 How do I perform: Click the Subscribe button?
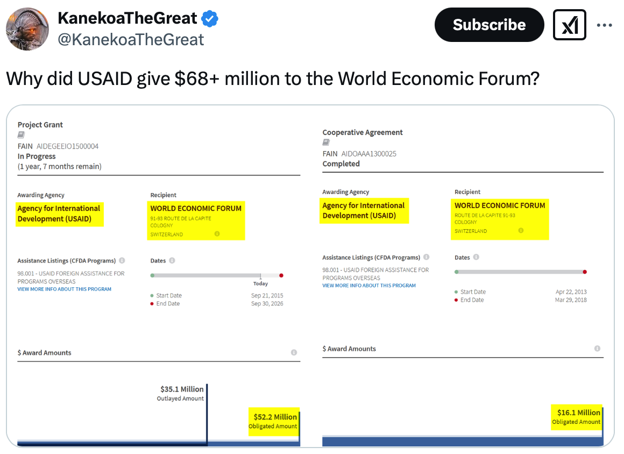click(x=489, y=25)
